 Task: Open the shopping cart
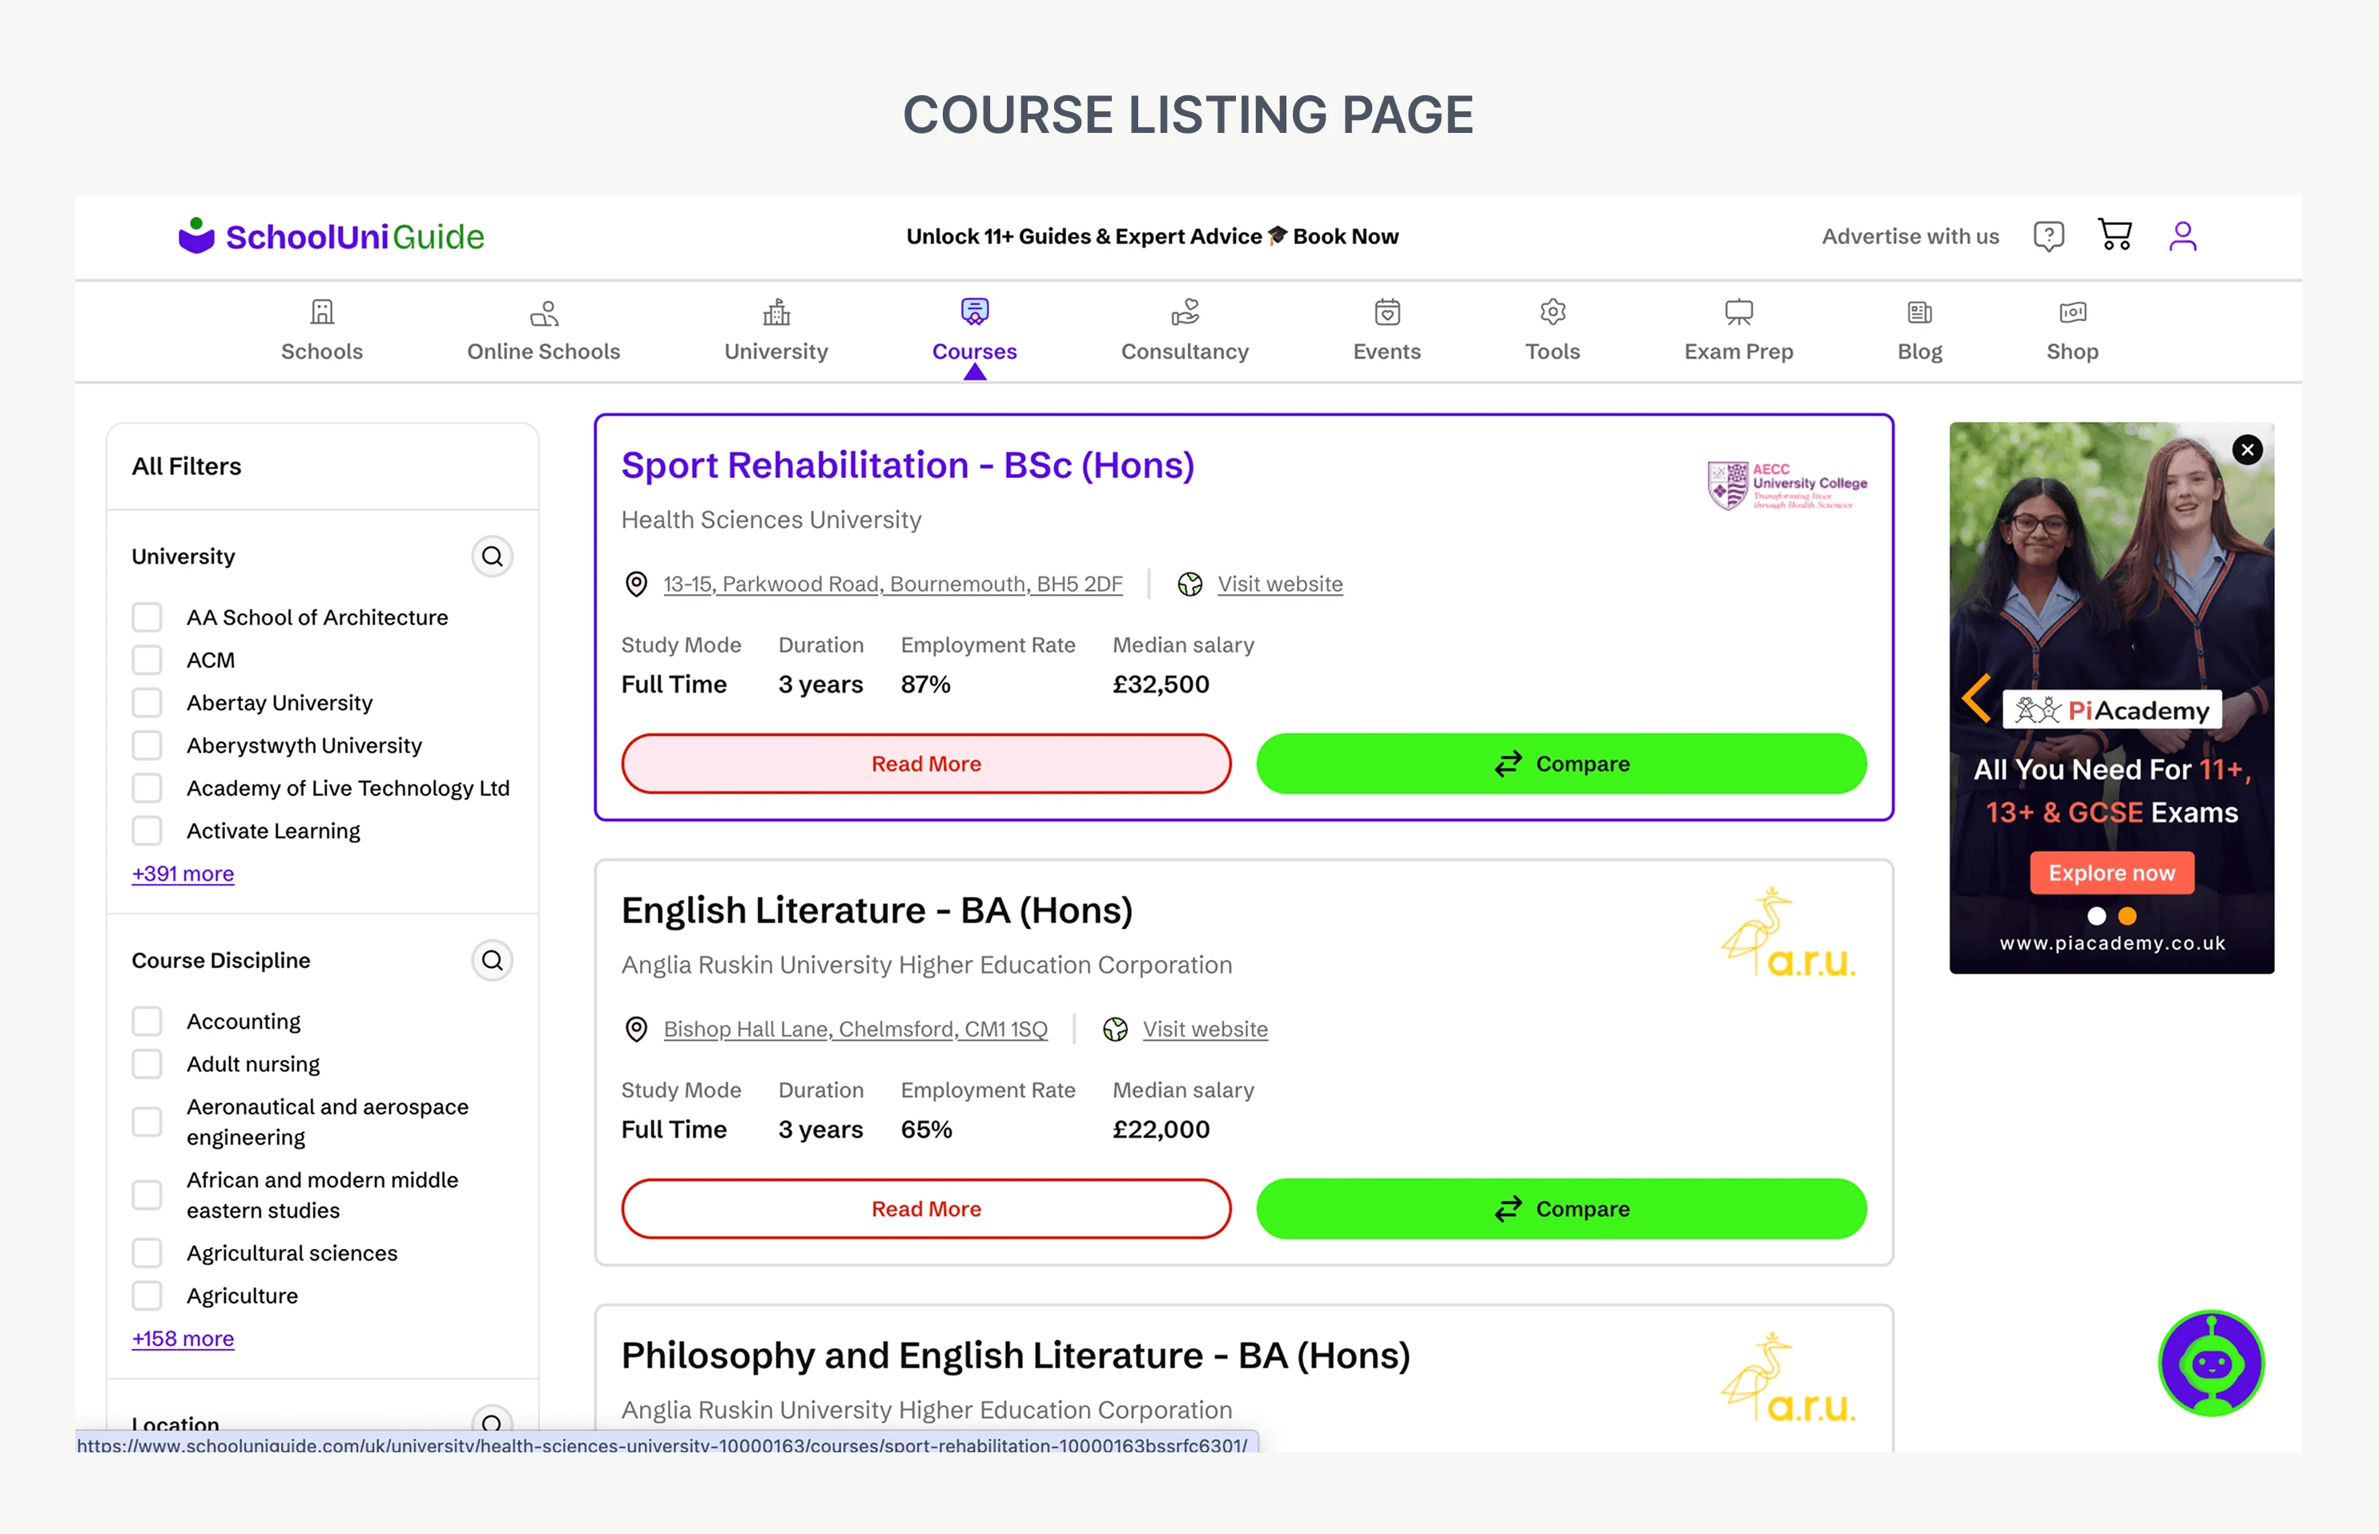[x=2115, y=235]
